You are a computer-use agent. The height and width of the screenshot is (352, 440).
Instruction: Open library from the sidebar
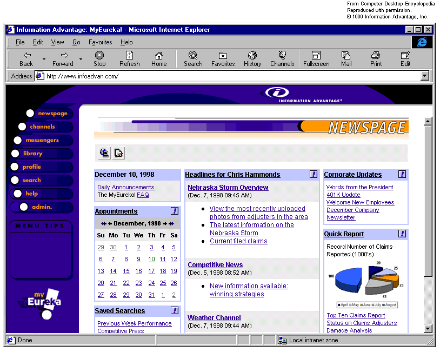[42, 154]
